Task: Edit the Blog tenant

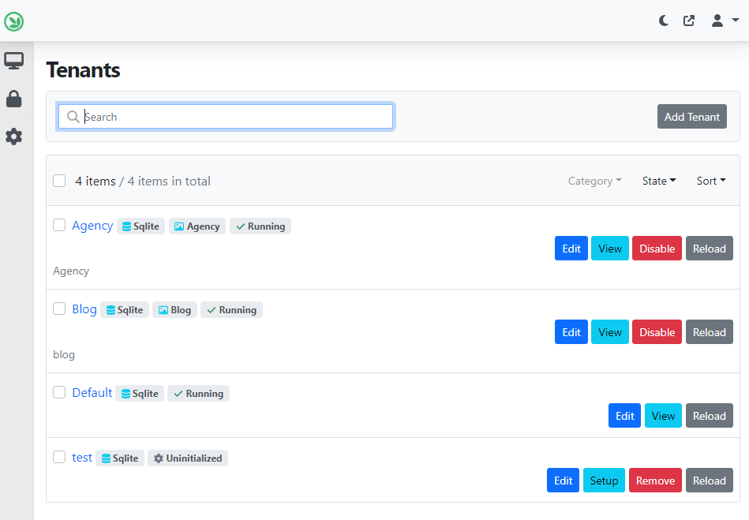Action: pyautogui.click(x=571, y=332)
